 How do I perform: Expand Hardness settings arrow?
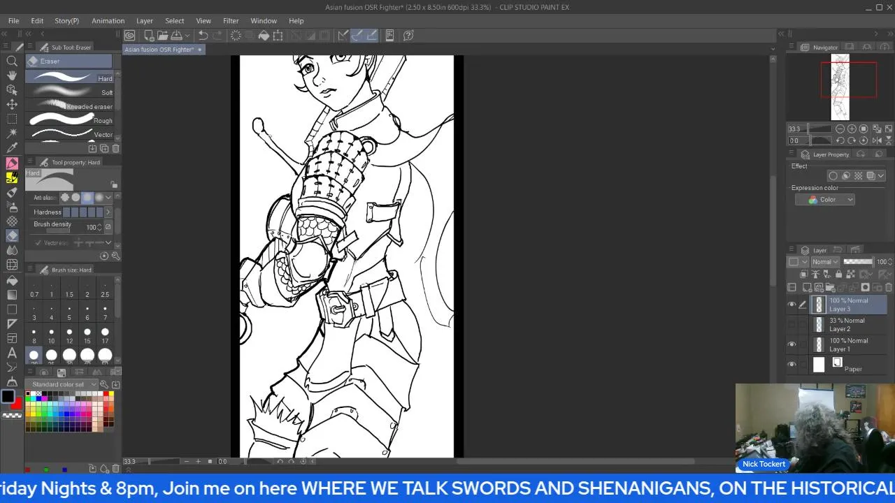[108, 212]
